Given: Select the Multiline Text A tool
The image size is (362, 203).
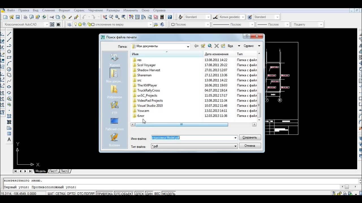Looking at the screenshot, I should point(9,140).
